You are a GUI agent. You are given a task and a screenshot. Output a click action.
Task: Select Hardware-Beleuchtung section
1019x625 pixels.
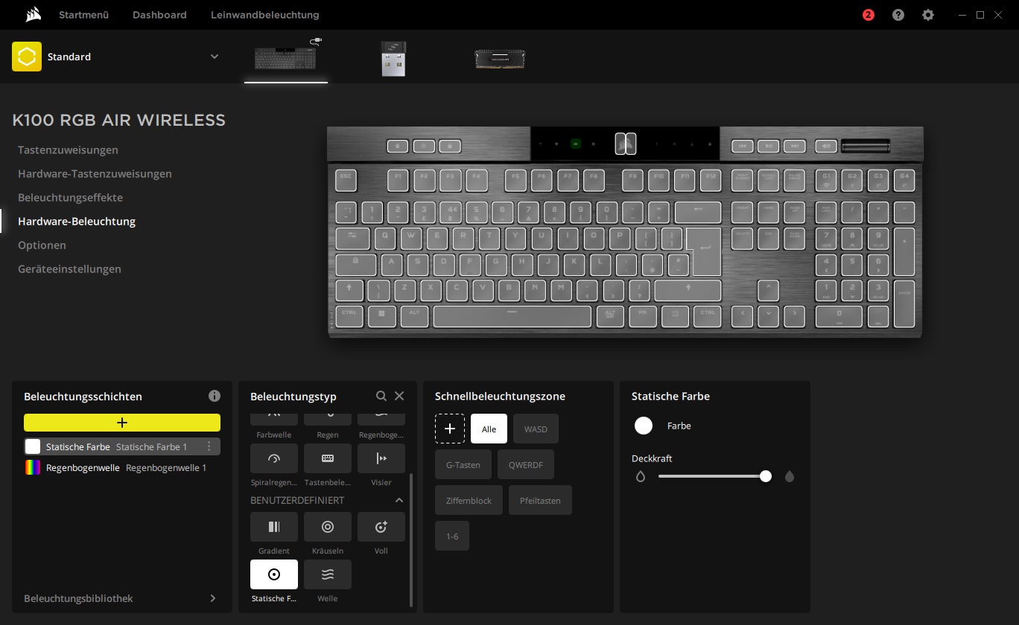77,221
